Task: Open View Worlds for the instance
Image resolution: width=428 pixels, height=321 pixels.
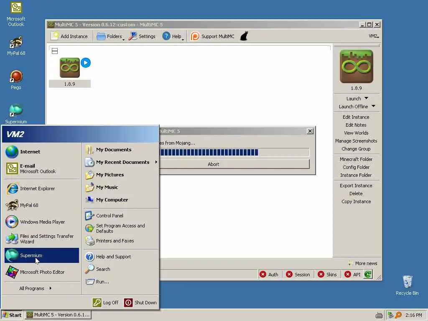Action: coord(356,133)
